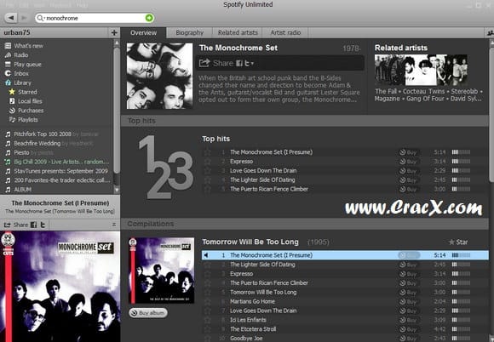The width and height of the screenshot is (494, 342).
Task: Click the sidebar playlist scrollbar down arrow
Action: (117, 190)
